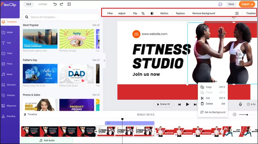Collapse the templates panel with arrow
Viewport: 258px width, 144px height.
coord(104,61)
